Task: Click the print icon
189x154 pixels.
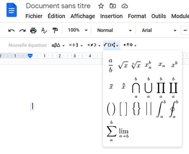Action: point(33,31)
